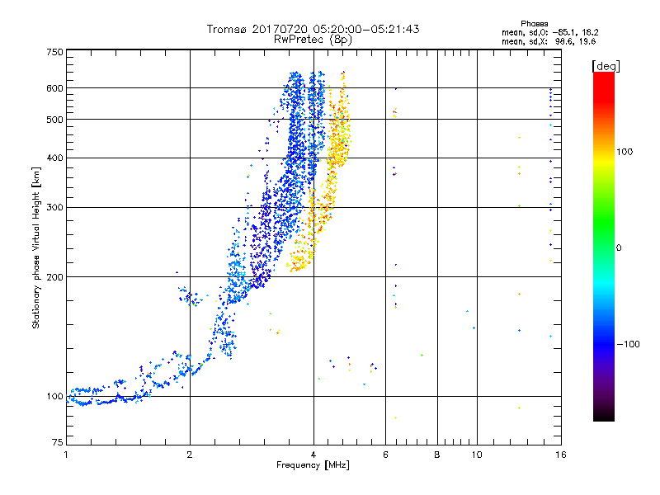Click the 'Phases' header label
660x495 pixels.
coord(534,24)
